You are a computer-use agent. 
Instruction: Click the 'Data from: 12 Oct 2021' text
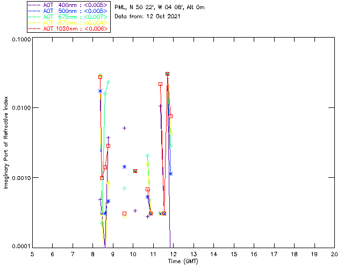[147, 17]
